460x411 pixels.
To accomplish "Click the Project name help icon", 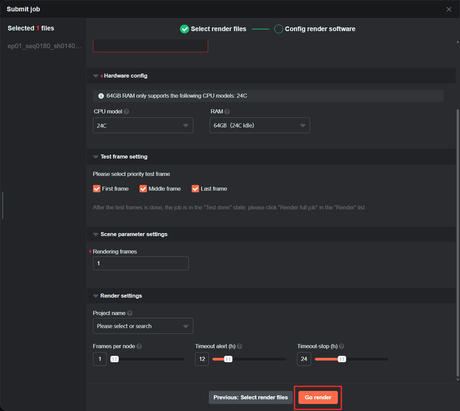I will click(130, 313).
